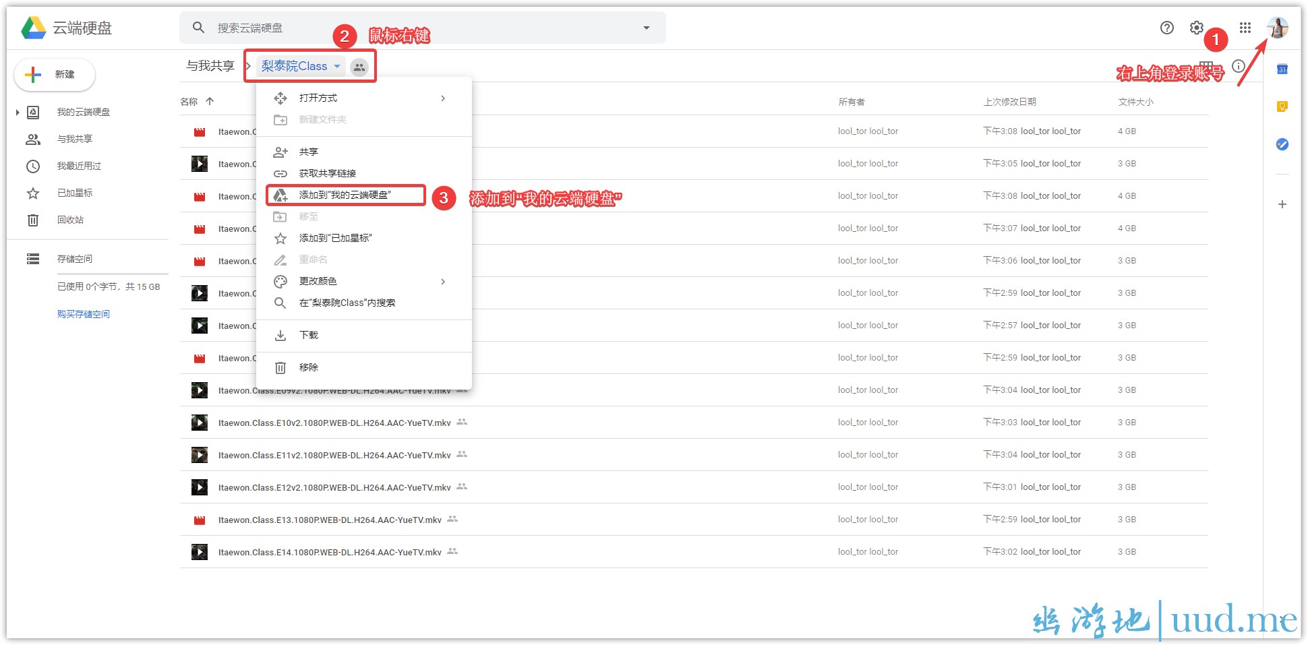This screenshot has width=1308, height=645.
Task: Click shared members icon beside 梨泰院Class
Action: [359, 67]
